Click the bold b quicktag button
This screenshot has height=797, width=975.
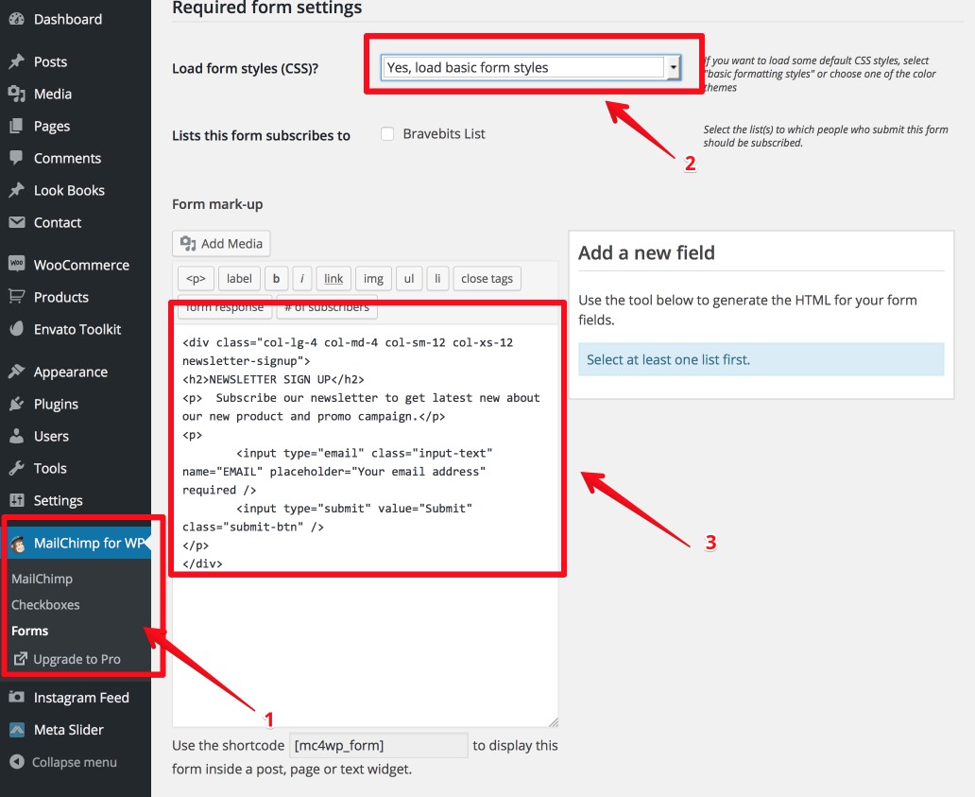click(276, 279)
